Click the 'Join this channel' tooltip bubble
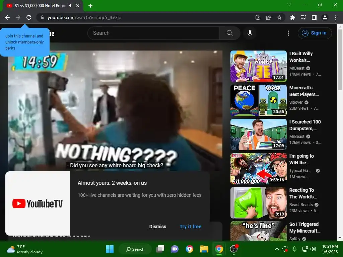This screenshot has height=257, width=343. click(25, 42)
